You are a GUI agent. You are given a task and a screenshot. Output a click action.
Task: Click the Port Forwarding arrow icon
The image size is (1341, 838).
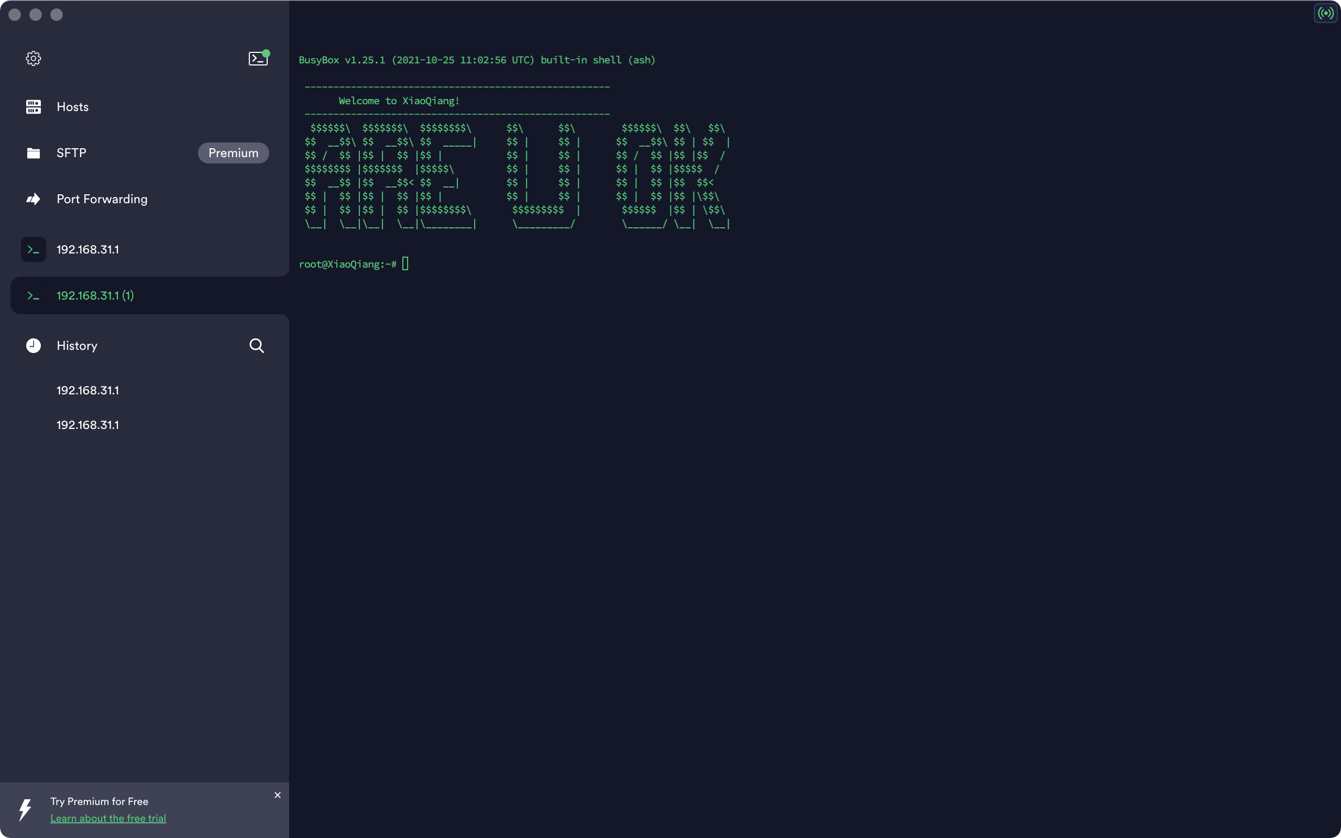coord(33,199)
